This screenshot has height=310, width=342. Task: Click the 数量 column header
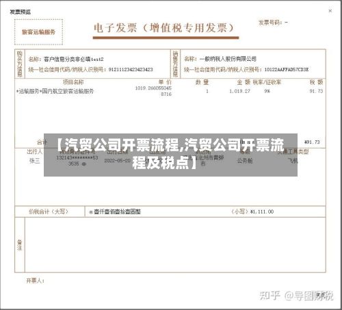202,82
